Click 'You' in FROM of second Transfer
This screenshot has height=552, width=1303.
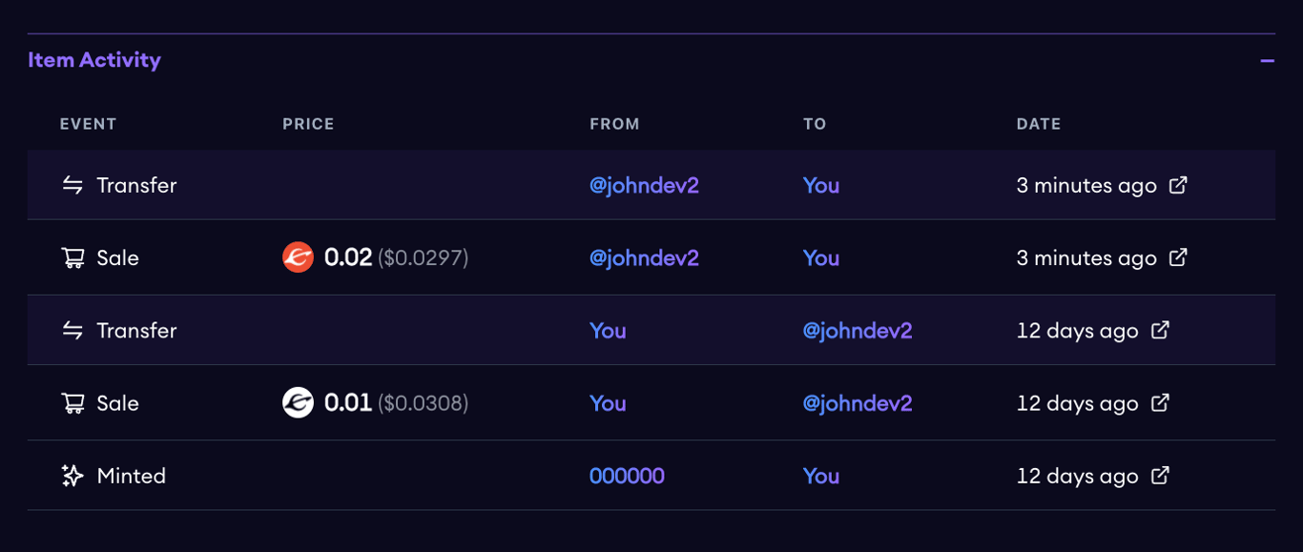tap(608, 330)
